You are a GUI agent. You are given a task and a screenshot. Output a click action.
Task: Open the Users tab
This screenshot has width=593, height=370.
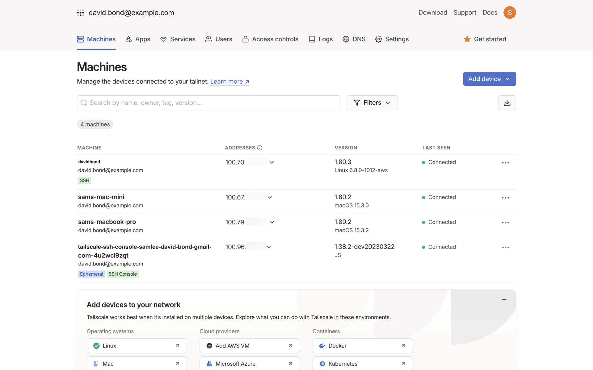coord(219,39)
